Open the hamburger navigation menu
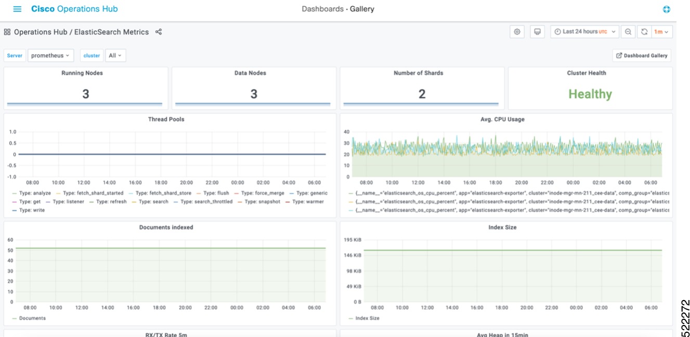Screen dimensions: 690x337 (x=18, y=8)
